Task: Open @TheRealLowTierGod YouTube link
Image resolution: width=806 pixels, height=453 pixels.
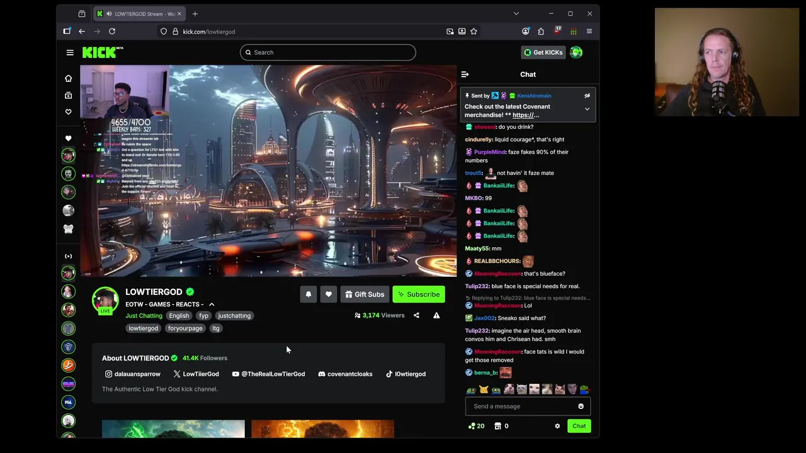Action: coord(268,374)
